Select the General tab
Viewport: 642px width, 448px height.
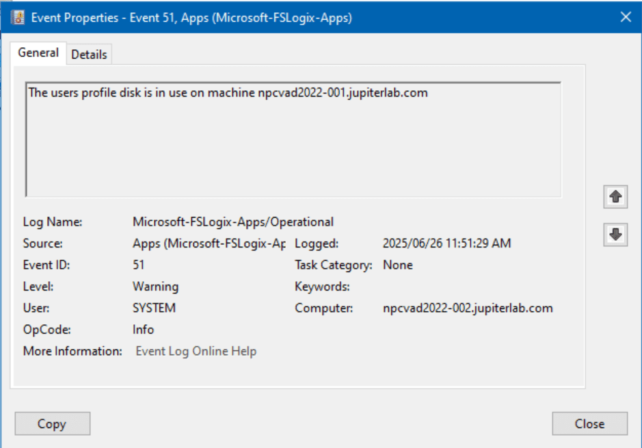[x=38, y=53]
